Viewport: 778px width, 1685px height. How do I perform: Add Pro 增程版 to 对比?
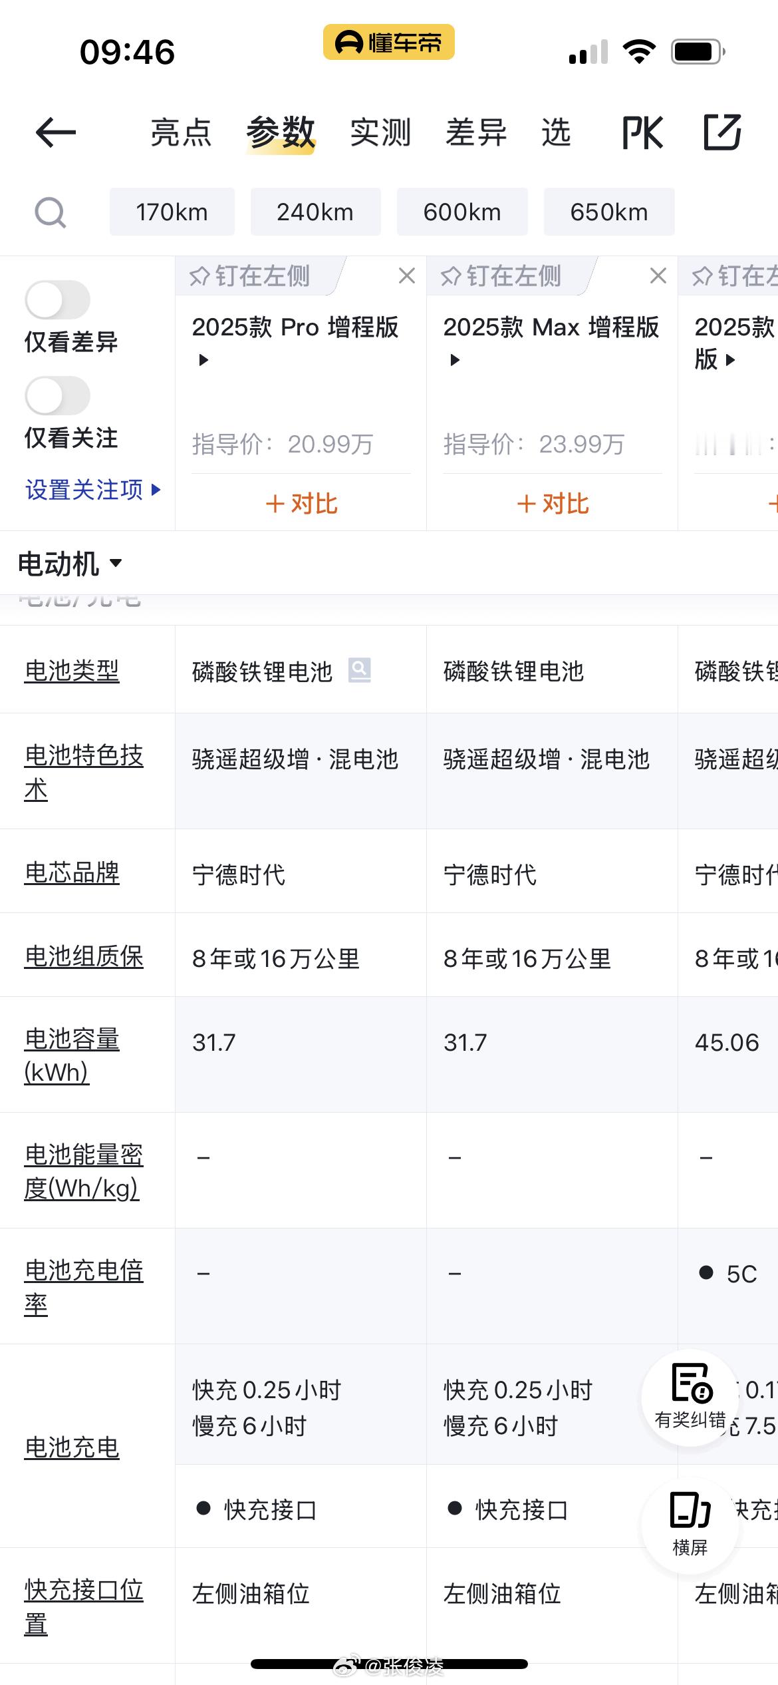(301, 504)
